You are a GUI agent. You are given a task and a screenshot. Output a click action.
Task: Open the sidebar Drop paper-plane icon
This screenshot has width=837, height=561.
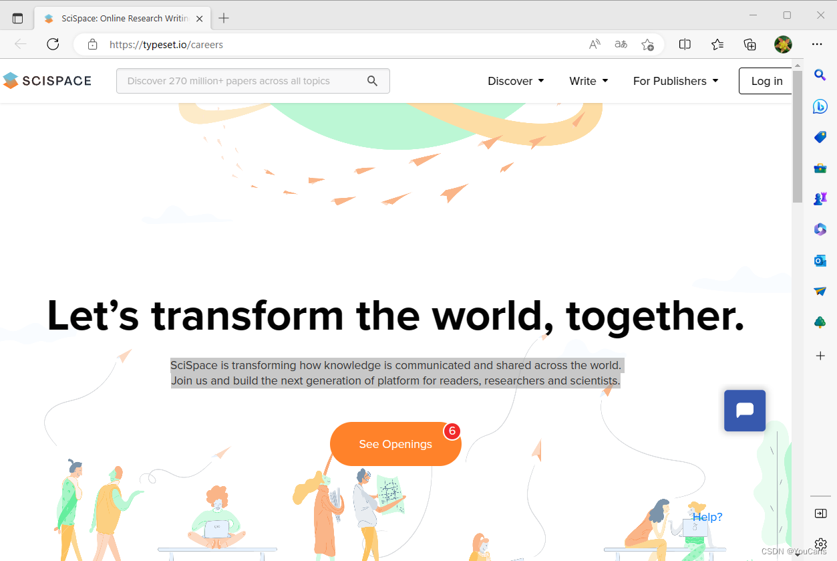[820, 292]
